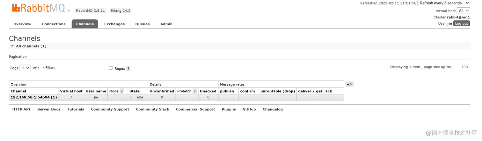Click the page size field showing 100

[461, 67]
